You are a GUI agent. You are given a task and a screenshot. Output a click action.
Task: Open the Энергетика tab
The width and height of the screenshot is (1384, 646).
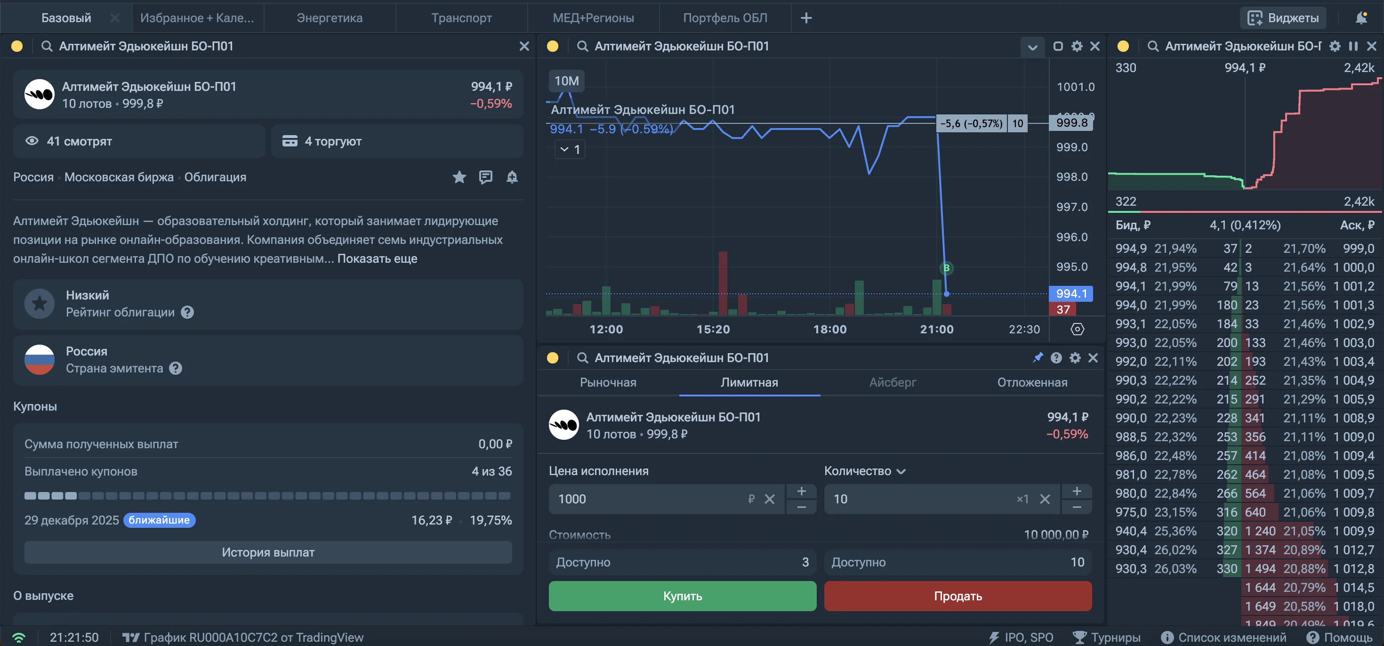pos(330,18)
